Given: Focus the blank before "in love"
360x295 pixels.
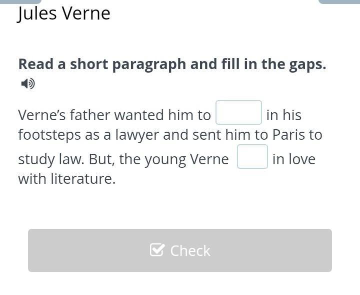Looking at the screenshot, I should (252, 157).
